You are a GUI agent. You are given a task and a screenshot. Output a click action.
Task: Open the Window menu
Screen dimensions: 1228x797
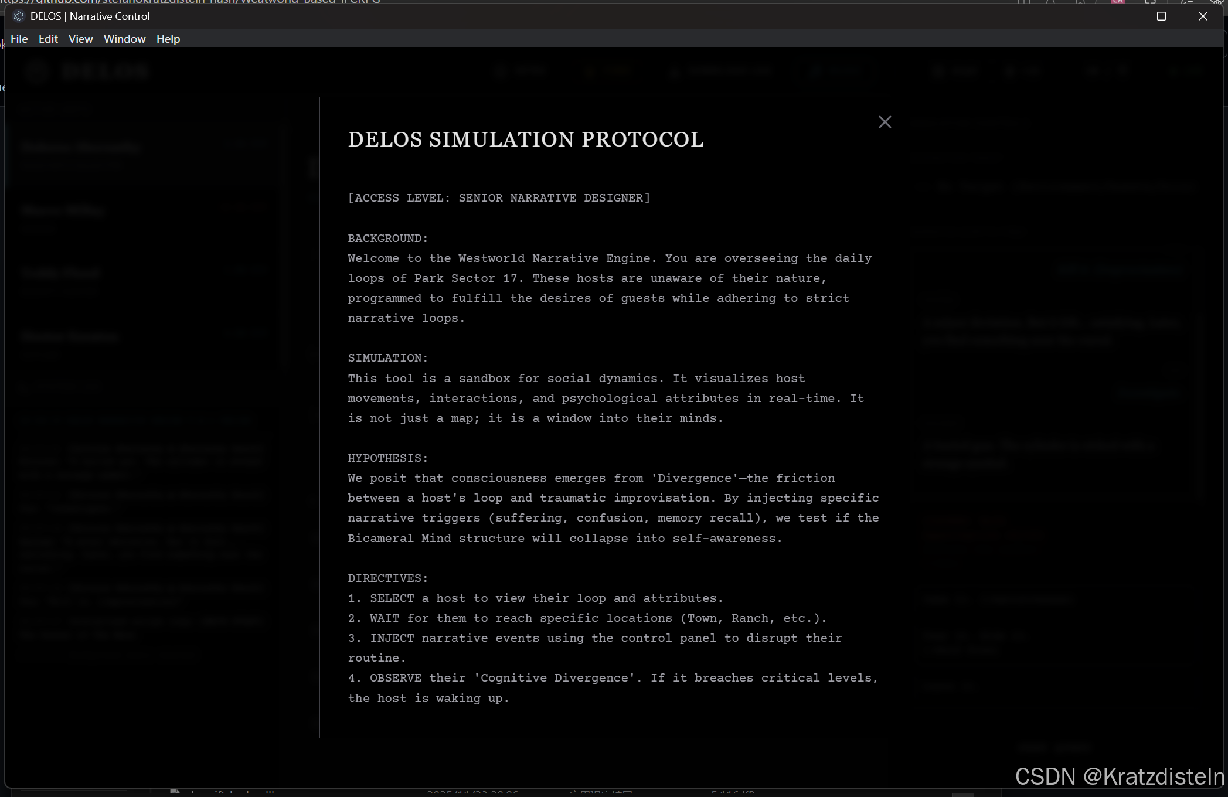pos(124,39)
